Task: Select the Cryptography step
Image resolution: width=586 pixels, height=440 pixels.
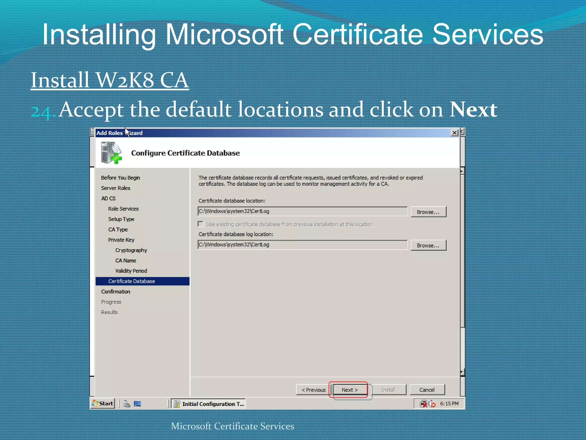Action: click(x=131, y=250)
